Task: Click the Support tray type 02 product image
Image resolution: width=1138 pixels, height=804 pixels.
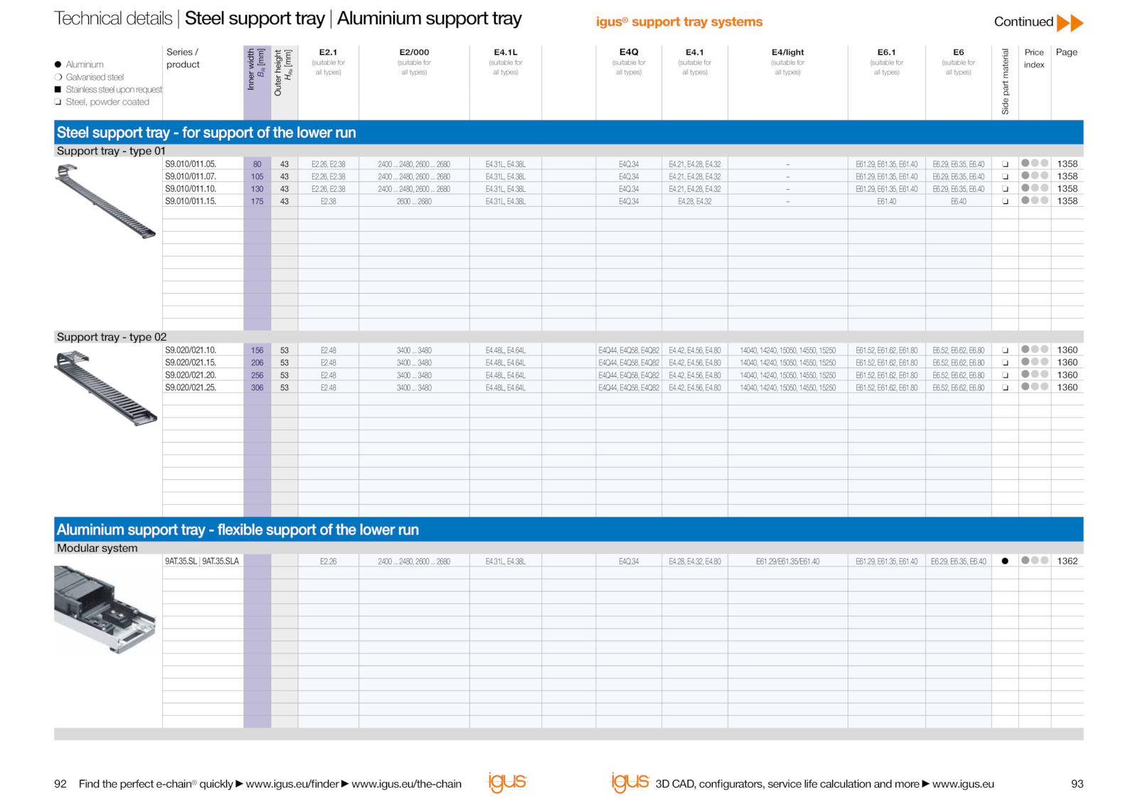Action: [105, 388]
